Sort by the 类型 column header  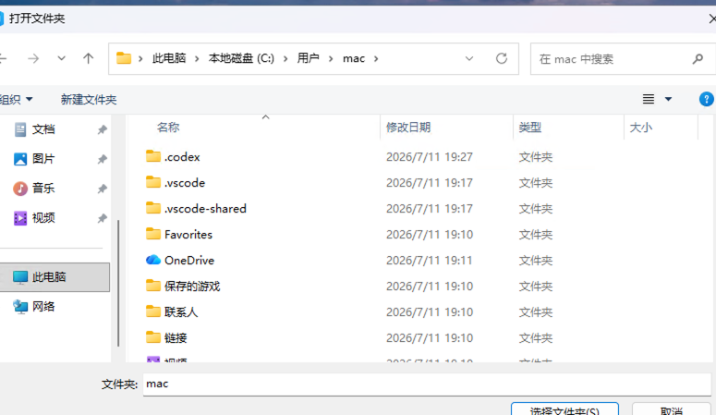coord(530,127)
